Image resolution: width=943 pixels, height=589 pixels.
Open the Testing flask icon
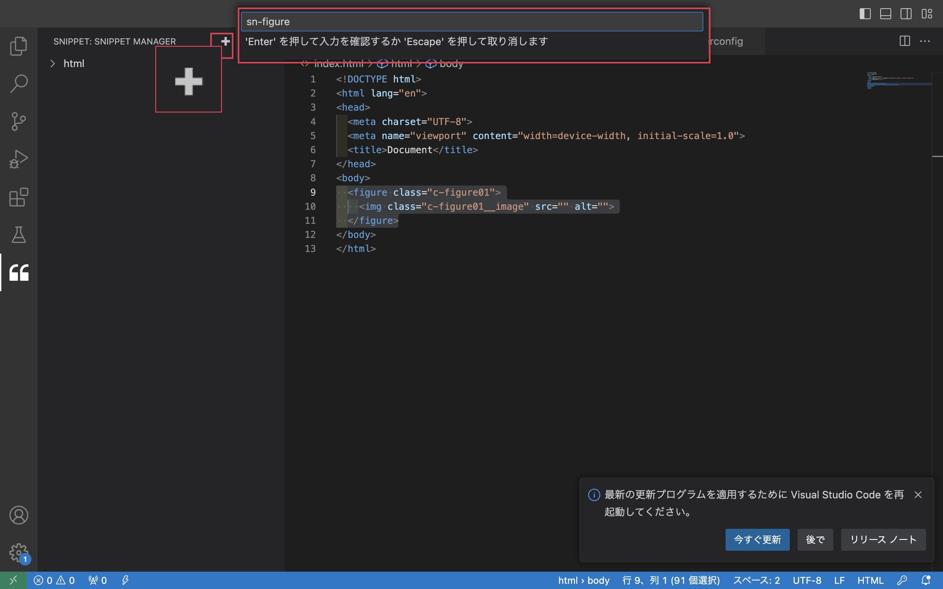18,235
